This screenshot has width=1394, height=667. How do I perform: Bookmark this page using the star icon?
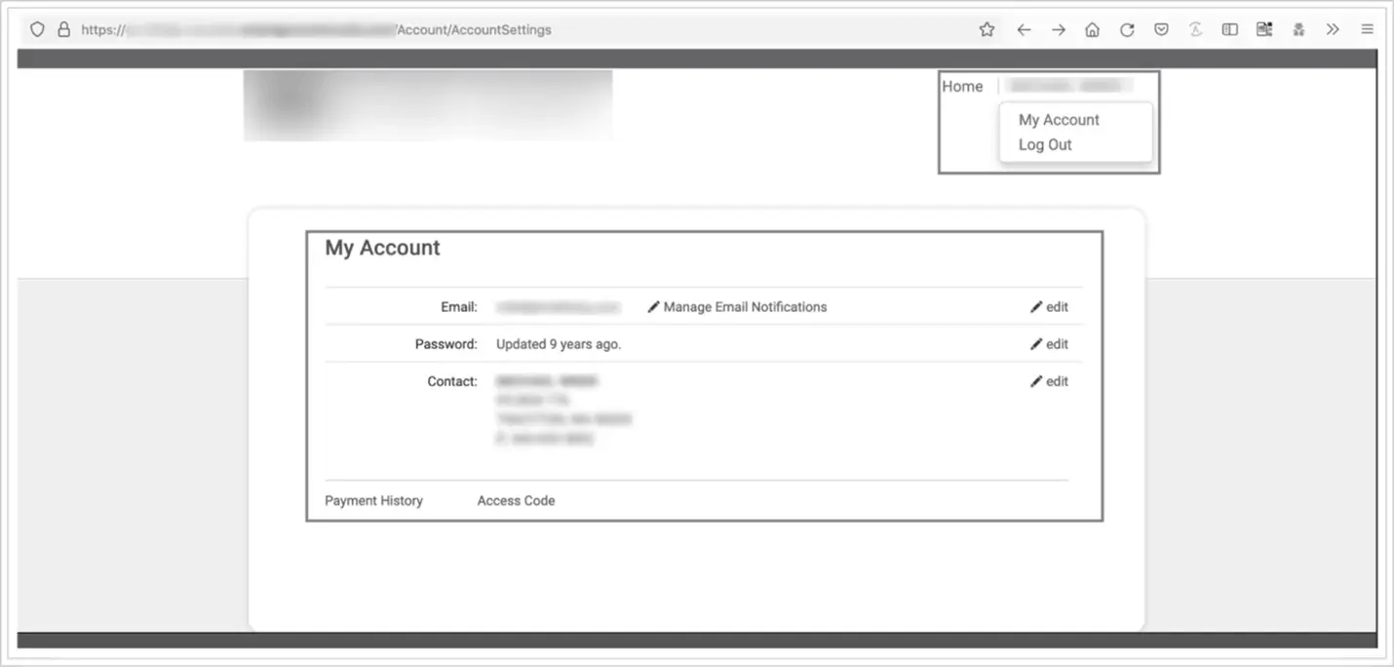pos(987,29)
